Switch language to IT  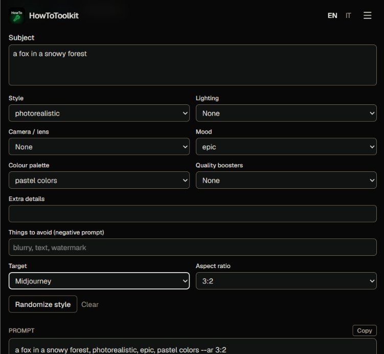coord(348,16)
